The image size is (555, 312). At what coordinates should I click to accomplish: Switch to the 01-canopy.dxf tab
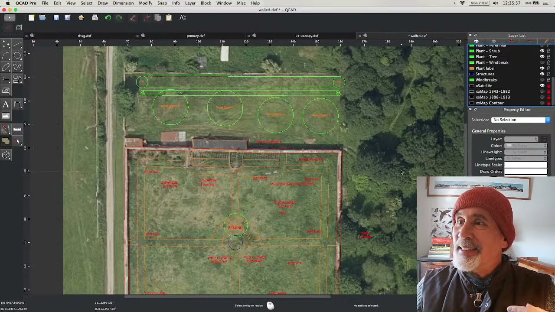coord(307,36)
